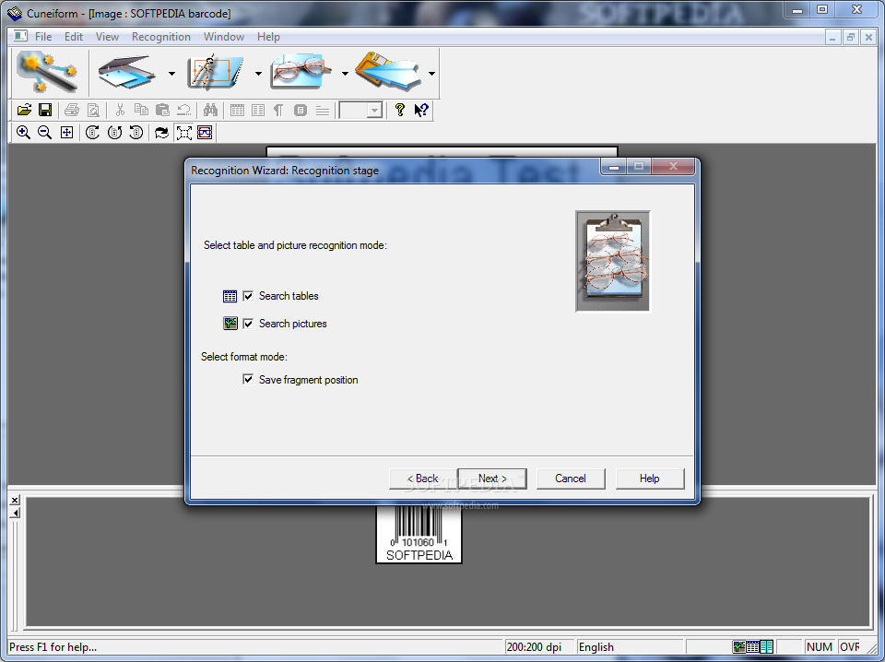Zoom out with the minus magnifier
This screenshot has height=662, width=885.
click(44, 133)
